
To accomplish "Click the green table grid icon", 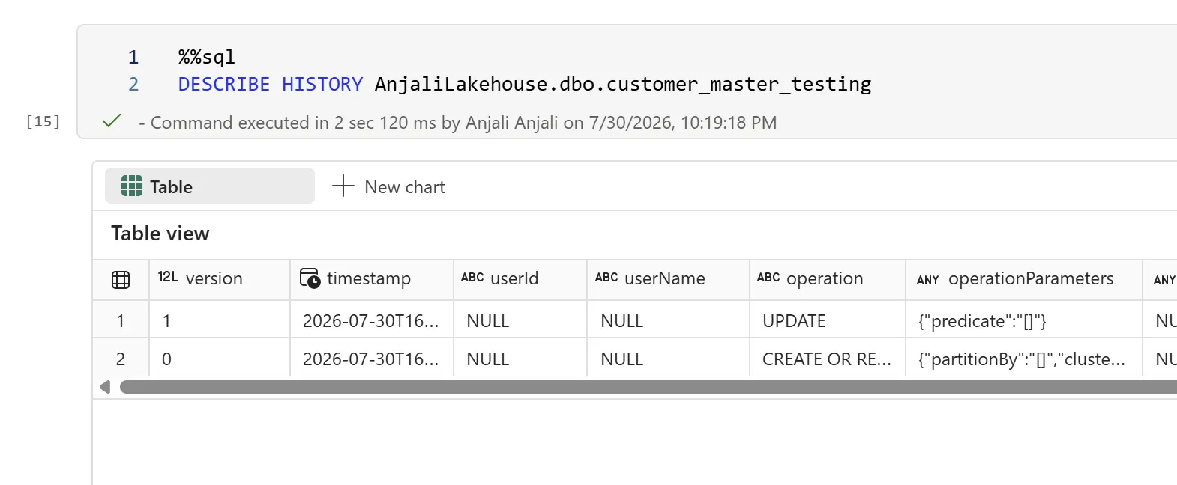I will (132, 186).
